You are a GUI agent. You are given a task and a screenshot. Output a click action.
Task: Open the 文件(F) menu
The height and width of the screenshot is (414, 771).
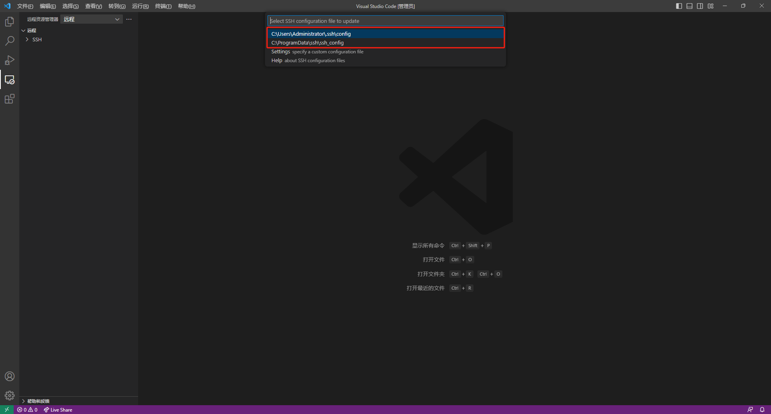pyautogui.click(x=25, y=6)
